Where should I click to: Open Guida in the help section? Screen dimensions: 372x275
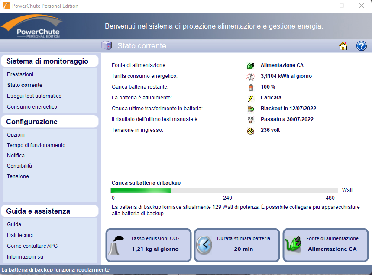pos(14,224)
